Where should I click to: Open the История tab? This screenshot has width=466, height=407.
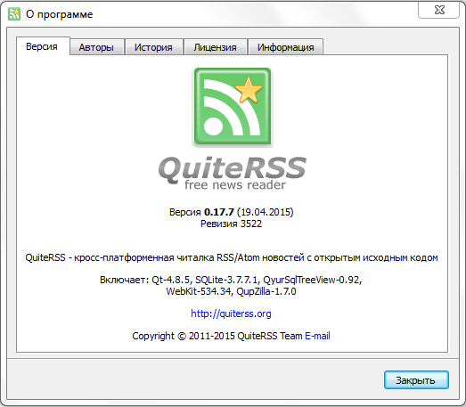(153, 47)
